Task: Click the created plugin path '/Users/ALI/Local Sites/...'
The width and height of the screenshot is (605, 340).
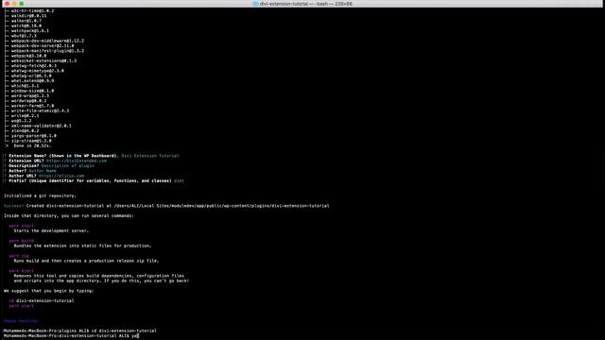Action: pyautogui.click(x=221, y=206)
